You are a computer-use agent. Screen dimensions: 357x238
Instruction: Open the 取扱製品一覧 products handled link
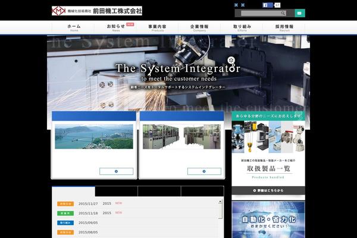[268, 168]
